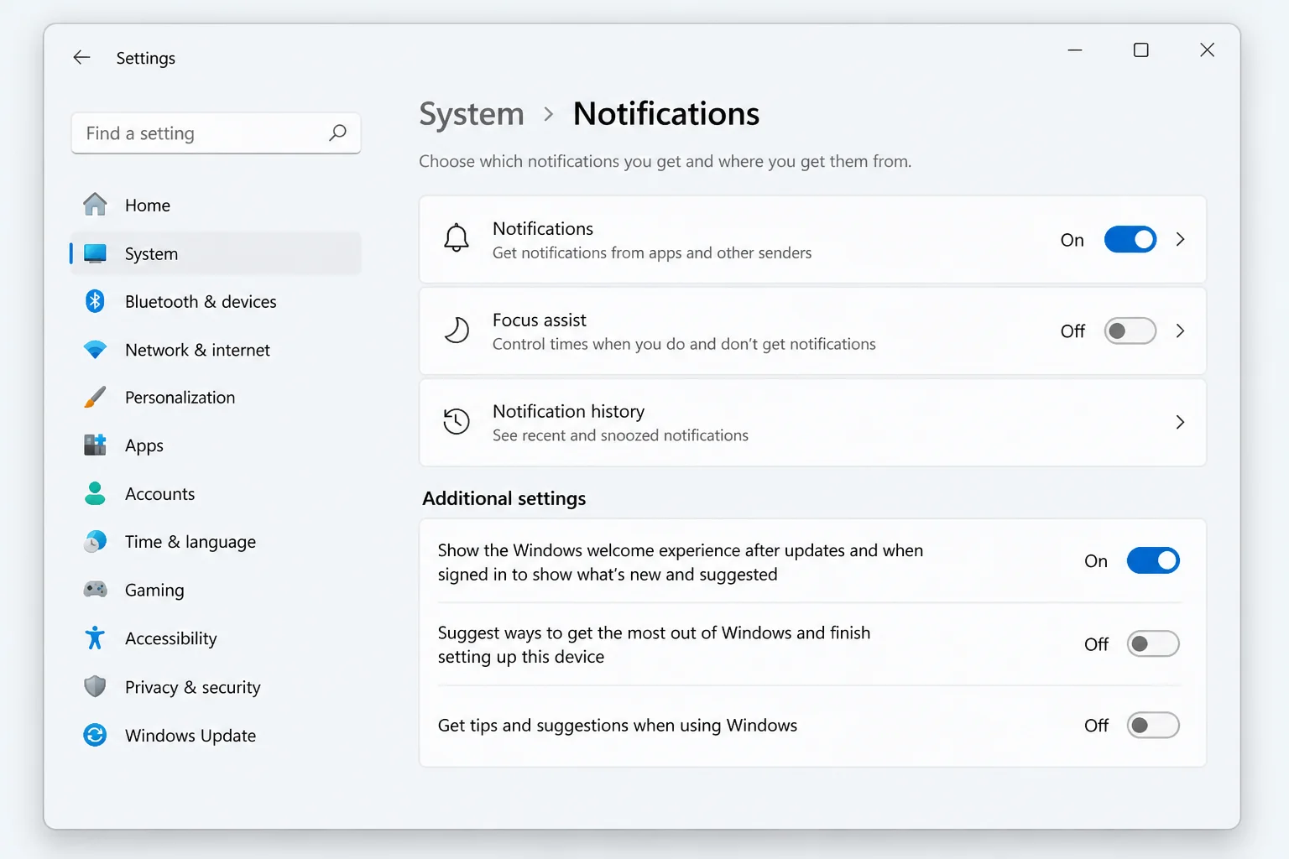Screen dimensions: 1289x859
Task: Click the Personalization paintbrush icon
Action: click(x=95, y=398)
